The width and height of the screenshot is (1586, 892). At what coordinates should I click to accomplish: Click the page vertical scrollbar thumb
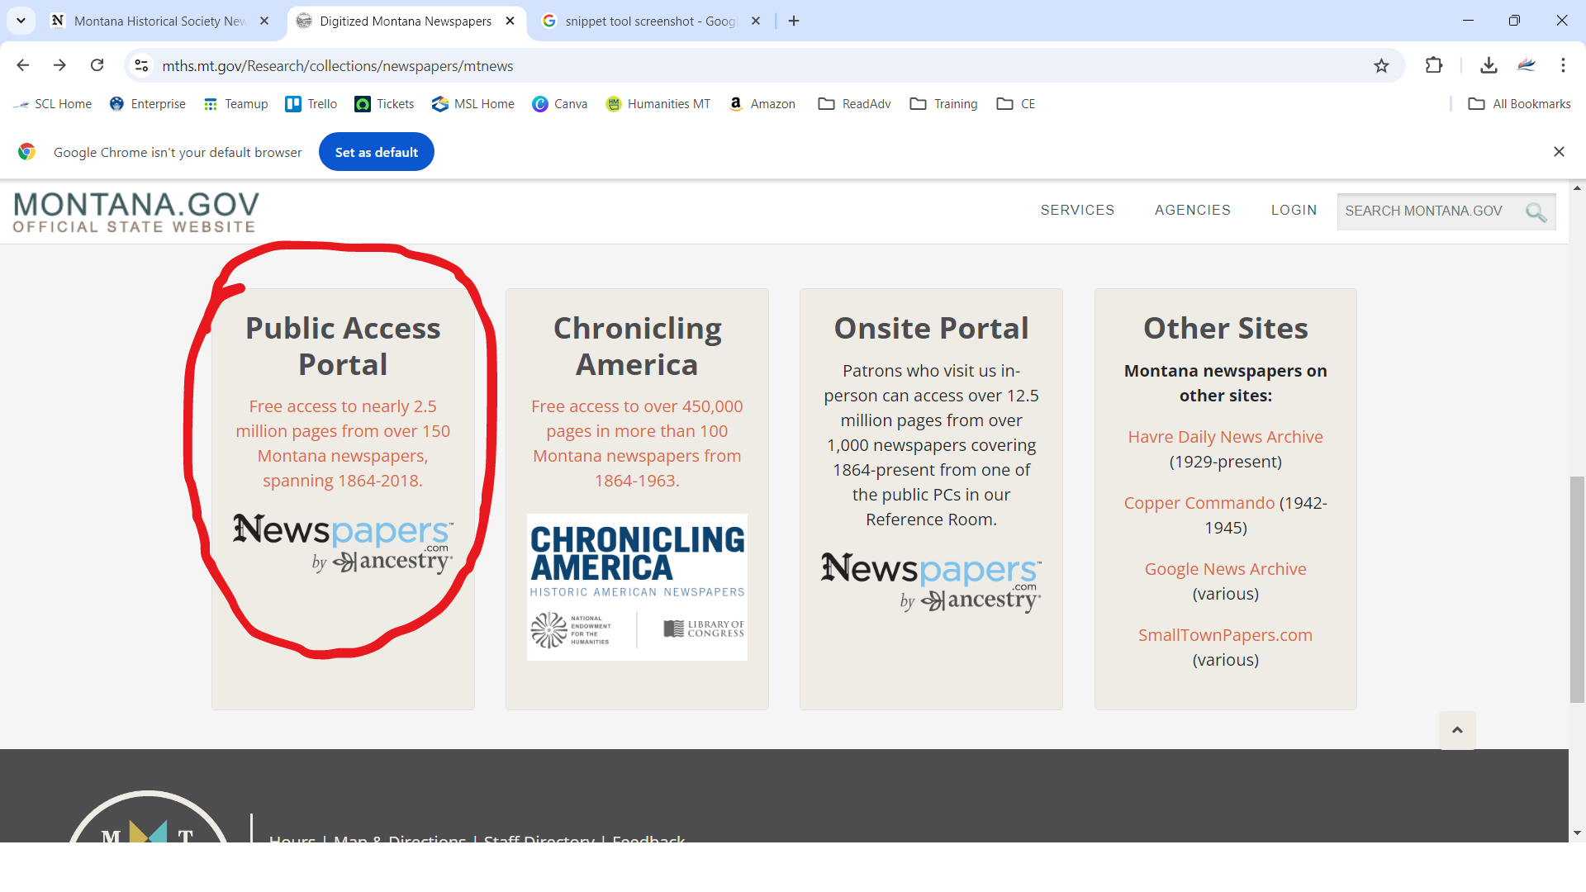[1577, 589]
